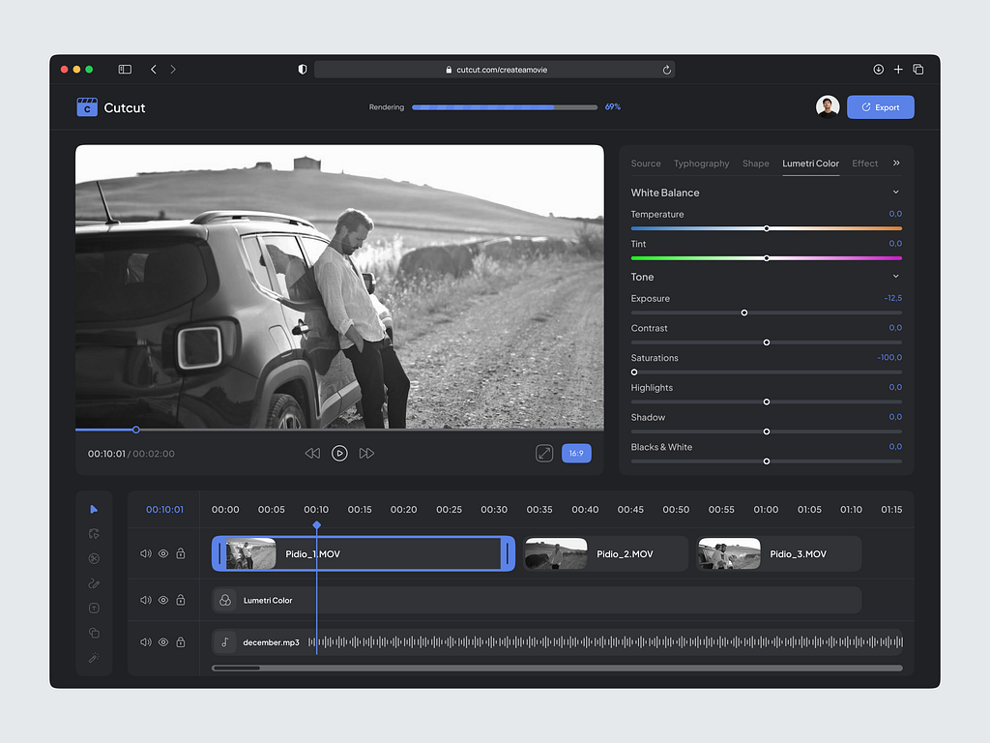The height and width of the screenshot is (743, 990).
Task: Mute the Pidio_1.MOV track speaker icon
Action: point(145,553)
